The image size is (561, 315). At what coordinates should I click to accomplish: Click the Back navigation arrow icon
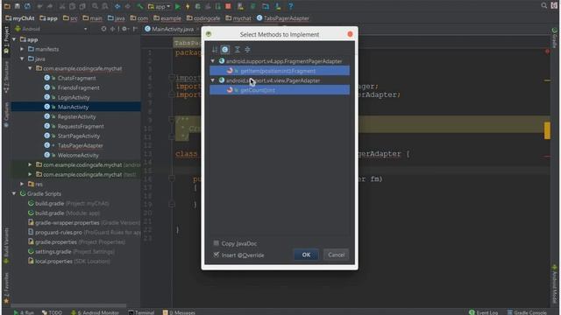coord(117,6)
